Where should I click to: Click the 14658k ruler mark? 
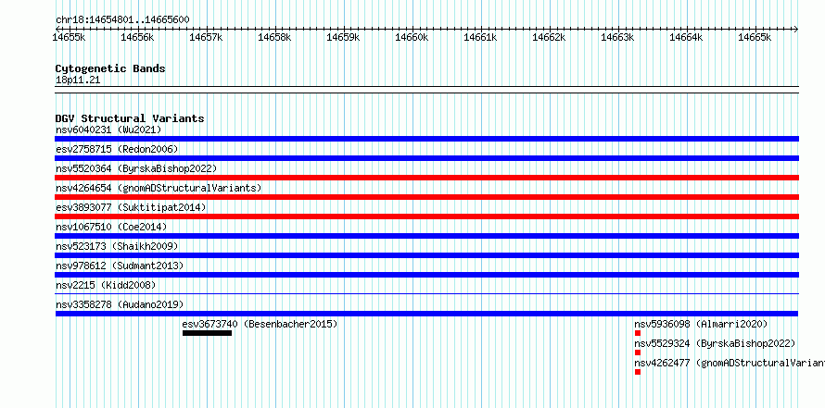click(274, 37)
